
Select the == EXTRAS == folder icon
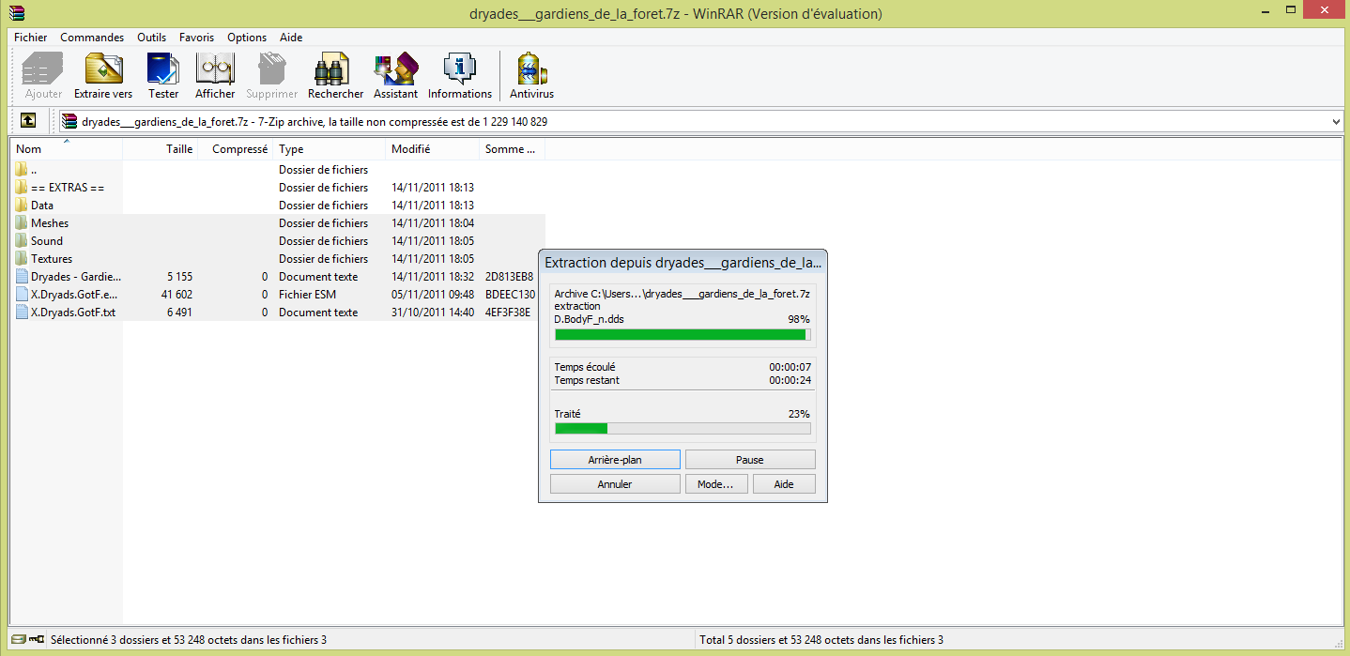(x=22, y=188)
